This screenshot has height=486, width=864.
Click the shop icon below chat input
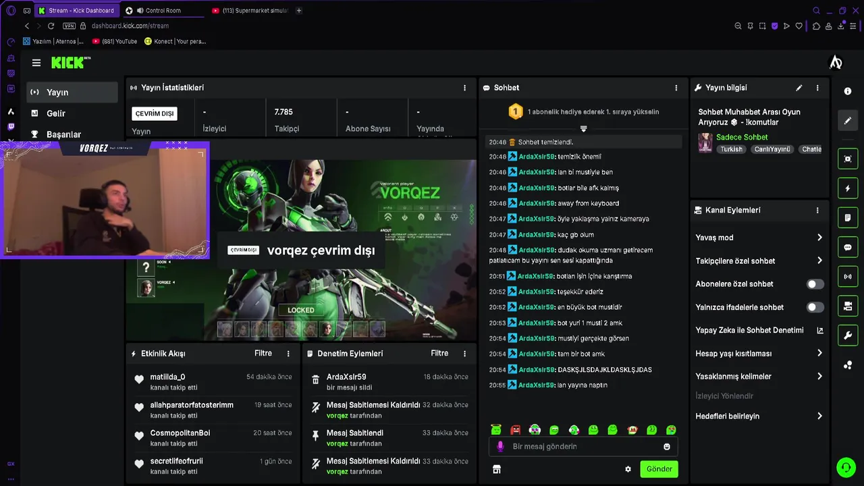497,469
